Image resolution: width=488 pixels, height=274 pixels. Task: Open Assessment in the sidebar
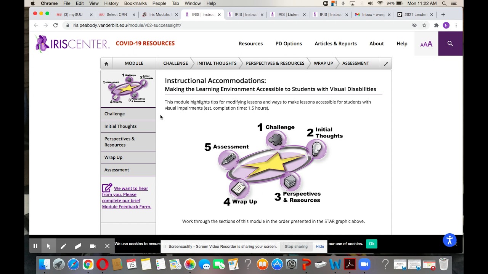click(x=128, y=170)
